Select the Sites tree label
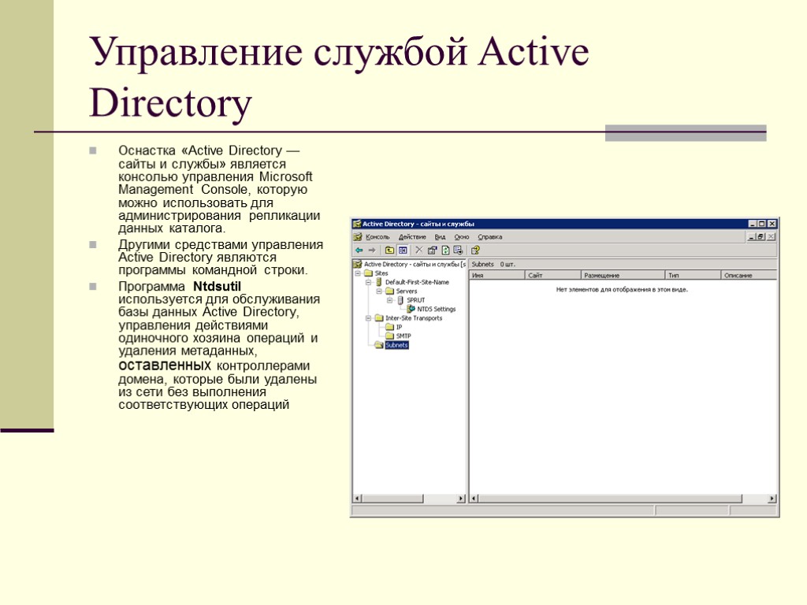The image size is (807, 605). 381,273
